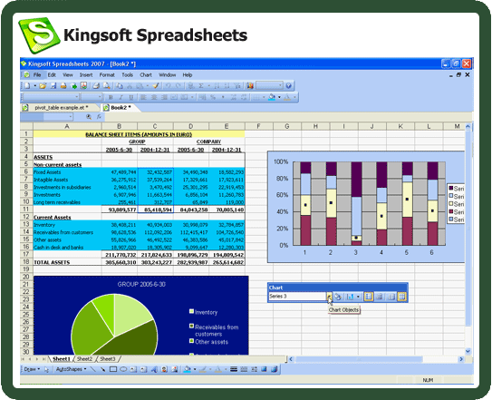The image size is (492, 400).
Task: Open the Fill Color dropdown arrow in Formatting toolbar
Action: click(x=279, y=97)
